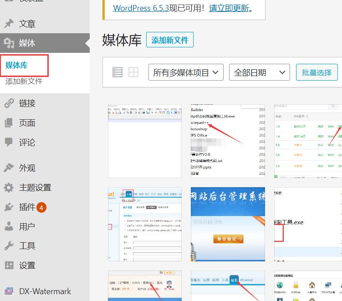Viewport: 342px width, 301px height.
Task: Click the Links chain icon
Action: 9,103
